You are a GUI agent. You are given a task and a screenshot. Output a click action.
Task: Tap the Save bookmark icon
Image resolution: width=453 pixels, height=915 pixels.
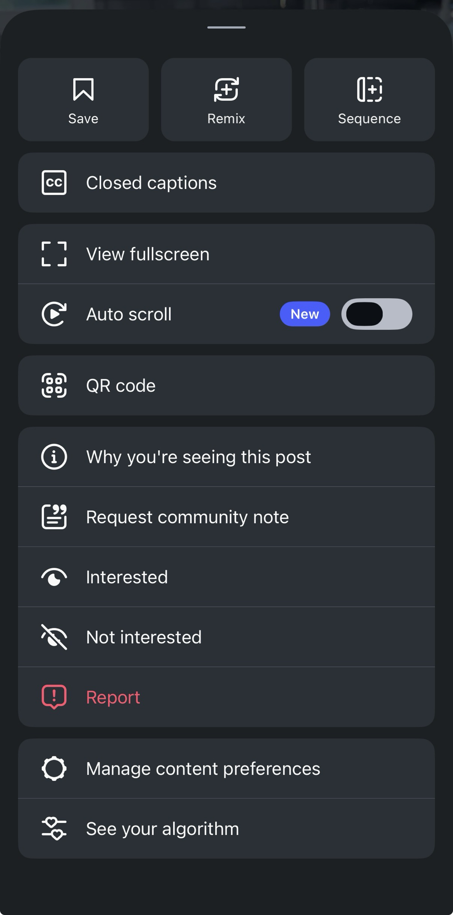[83, 89]
